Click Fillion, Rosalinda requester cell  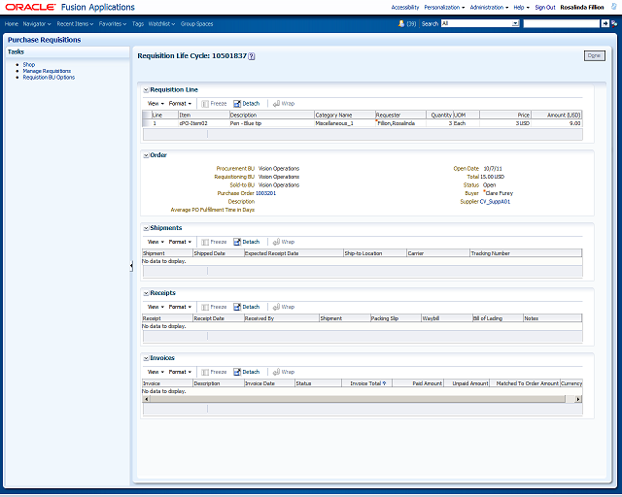coord(400,123)
